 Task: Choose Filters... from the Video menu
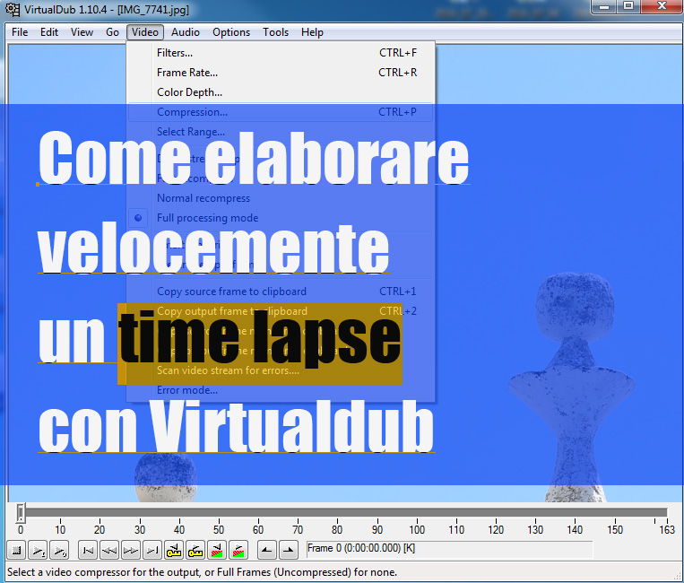click(x=281, y=53)
